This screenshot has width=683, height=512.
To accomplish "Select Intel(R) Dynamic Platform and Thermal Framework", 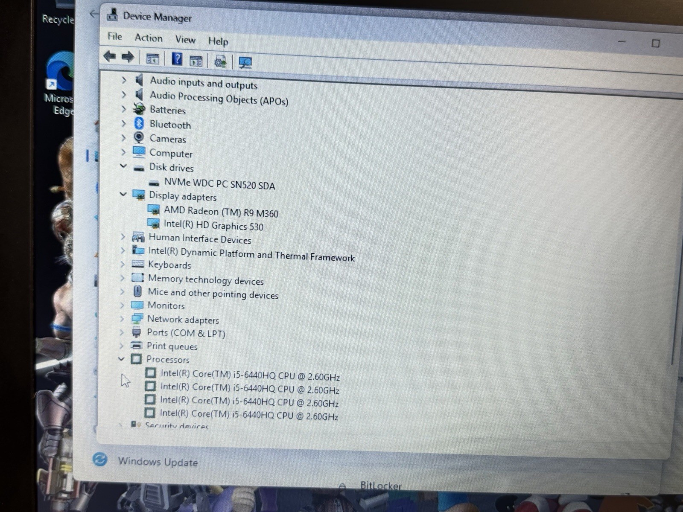I will pos(251,254).
